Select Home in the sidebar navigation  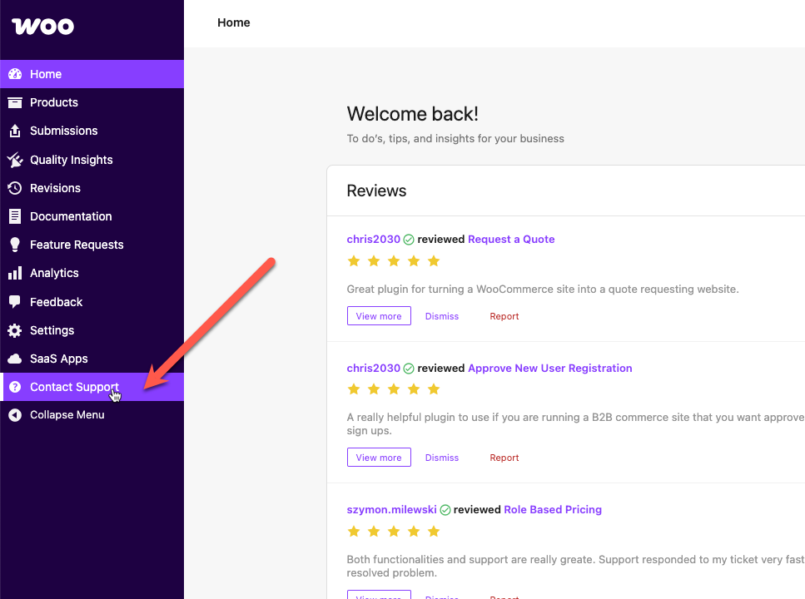(46, 74)
